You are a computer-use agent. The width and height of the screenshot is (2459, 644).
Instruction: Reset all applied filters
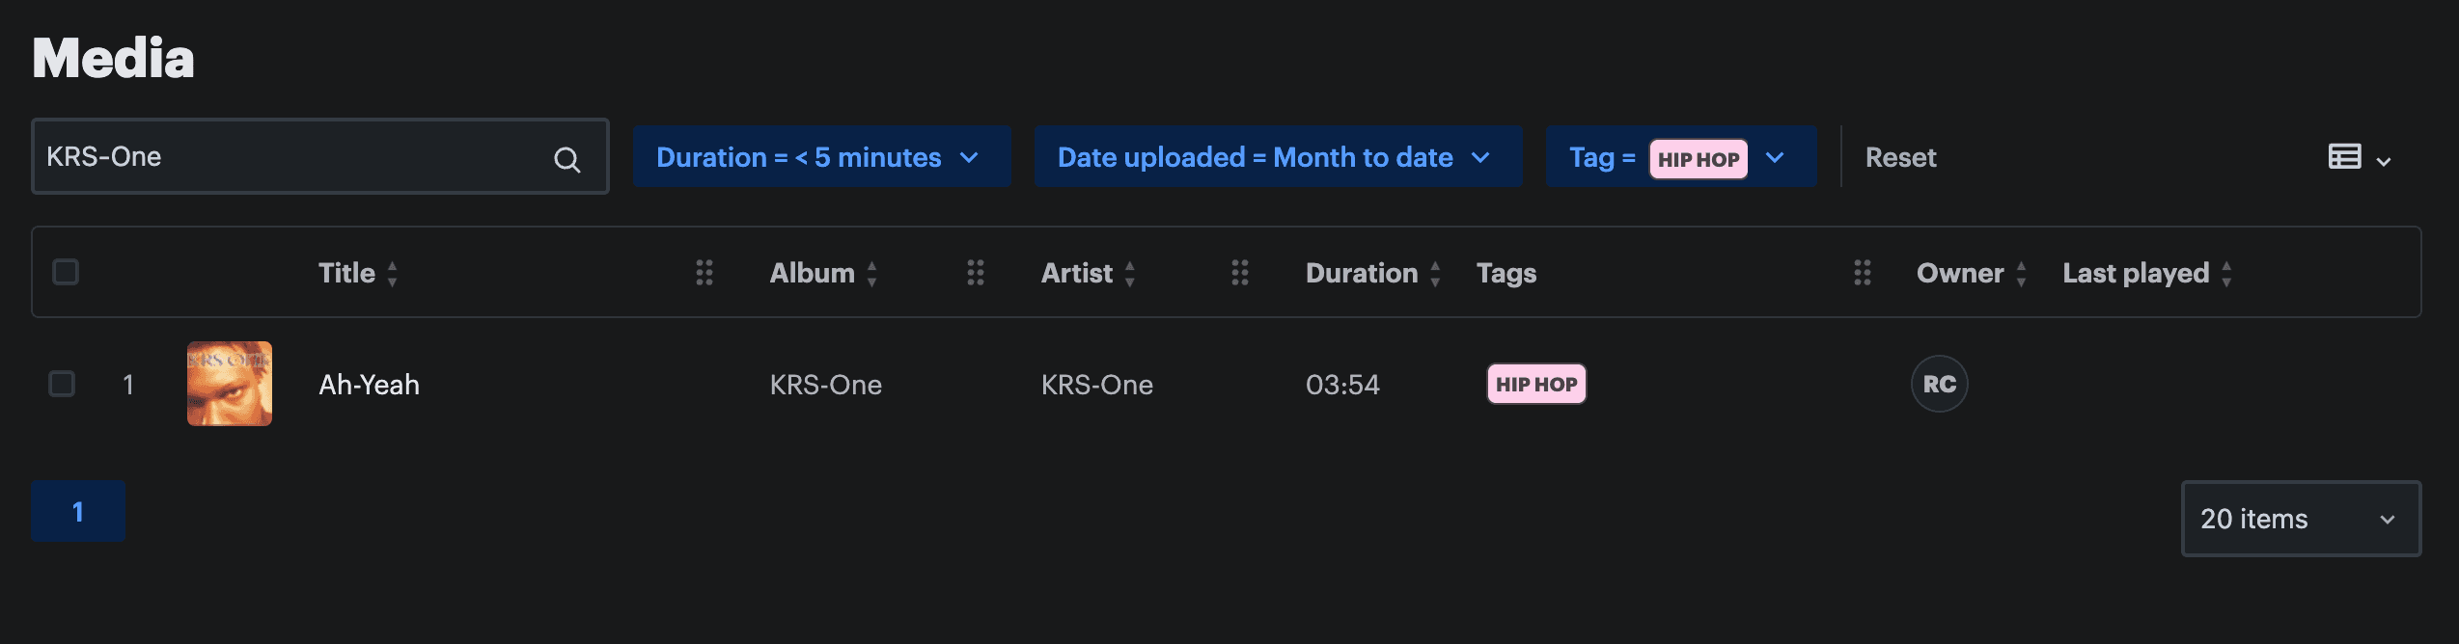(1900, 157)
